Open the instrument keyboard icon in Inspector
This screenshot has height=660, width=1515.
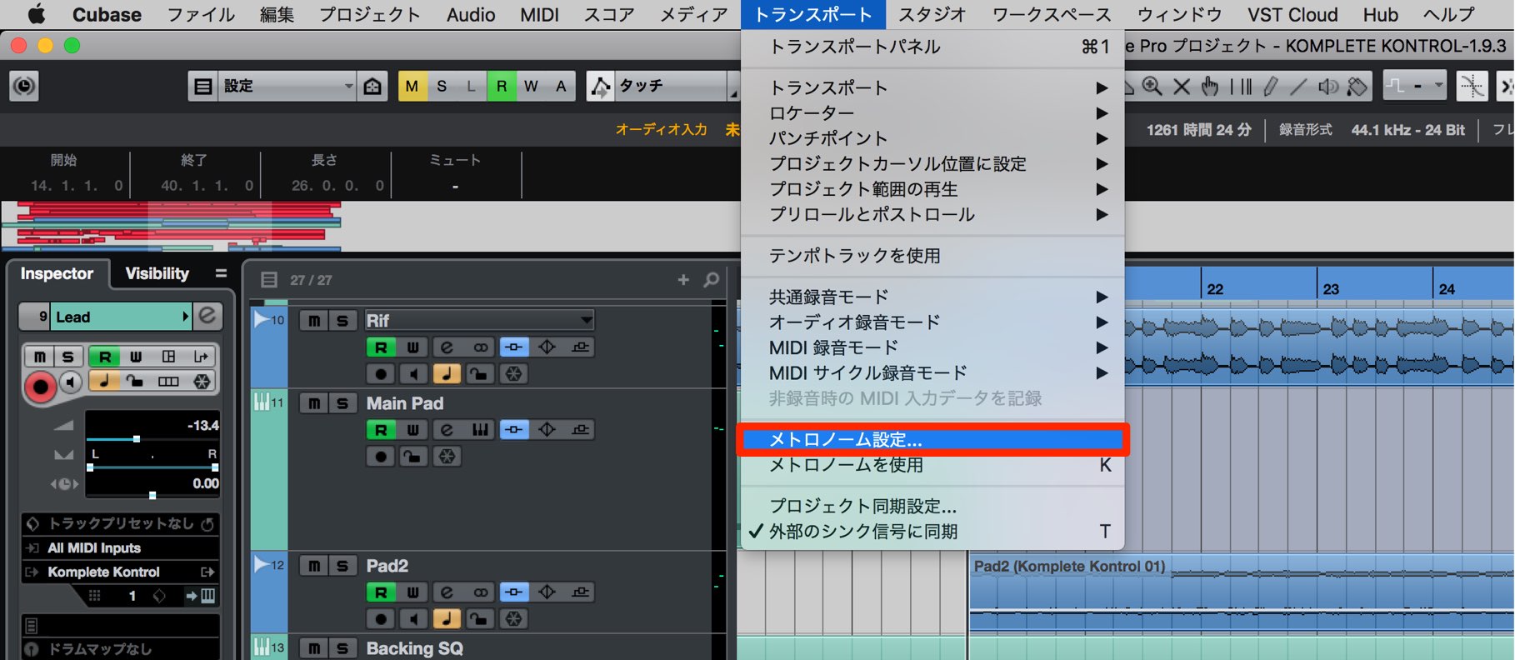coord(207,596)
